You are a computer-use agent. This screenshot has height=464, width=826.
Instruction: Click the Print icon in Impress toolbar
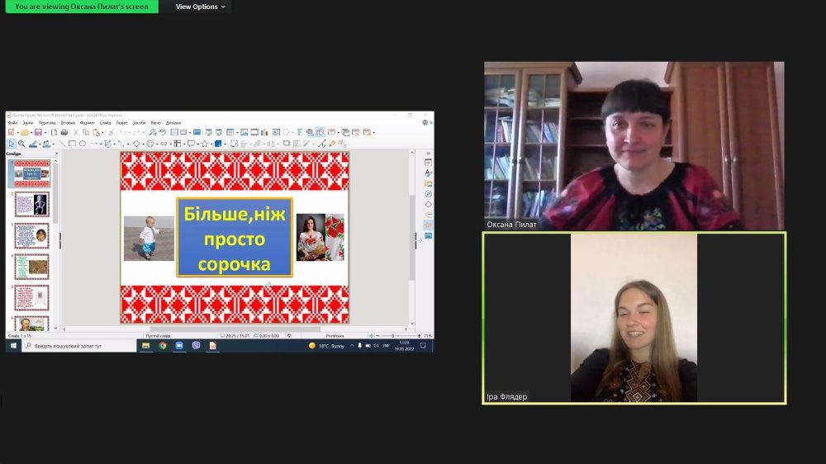pos(64,132)
